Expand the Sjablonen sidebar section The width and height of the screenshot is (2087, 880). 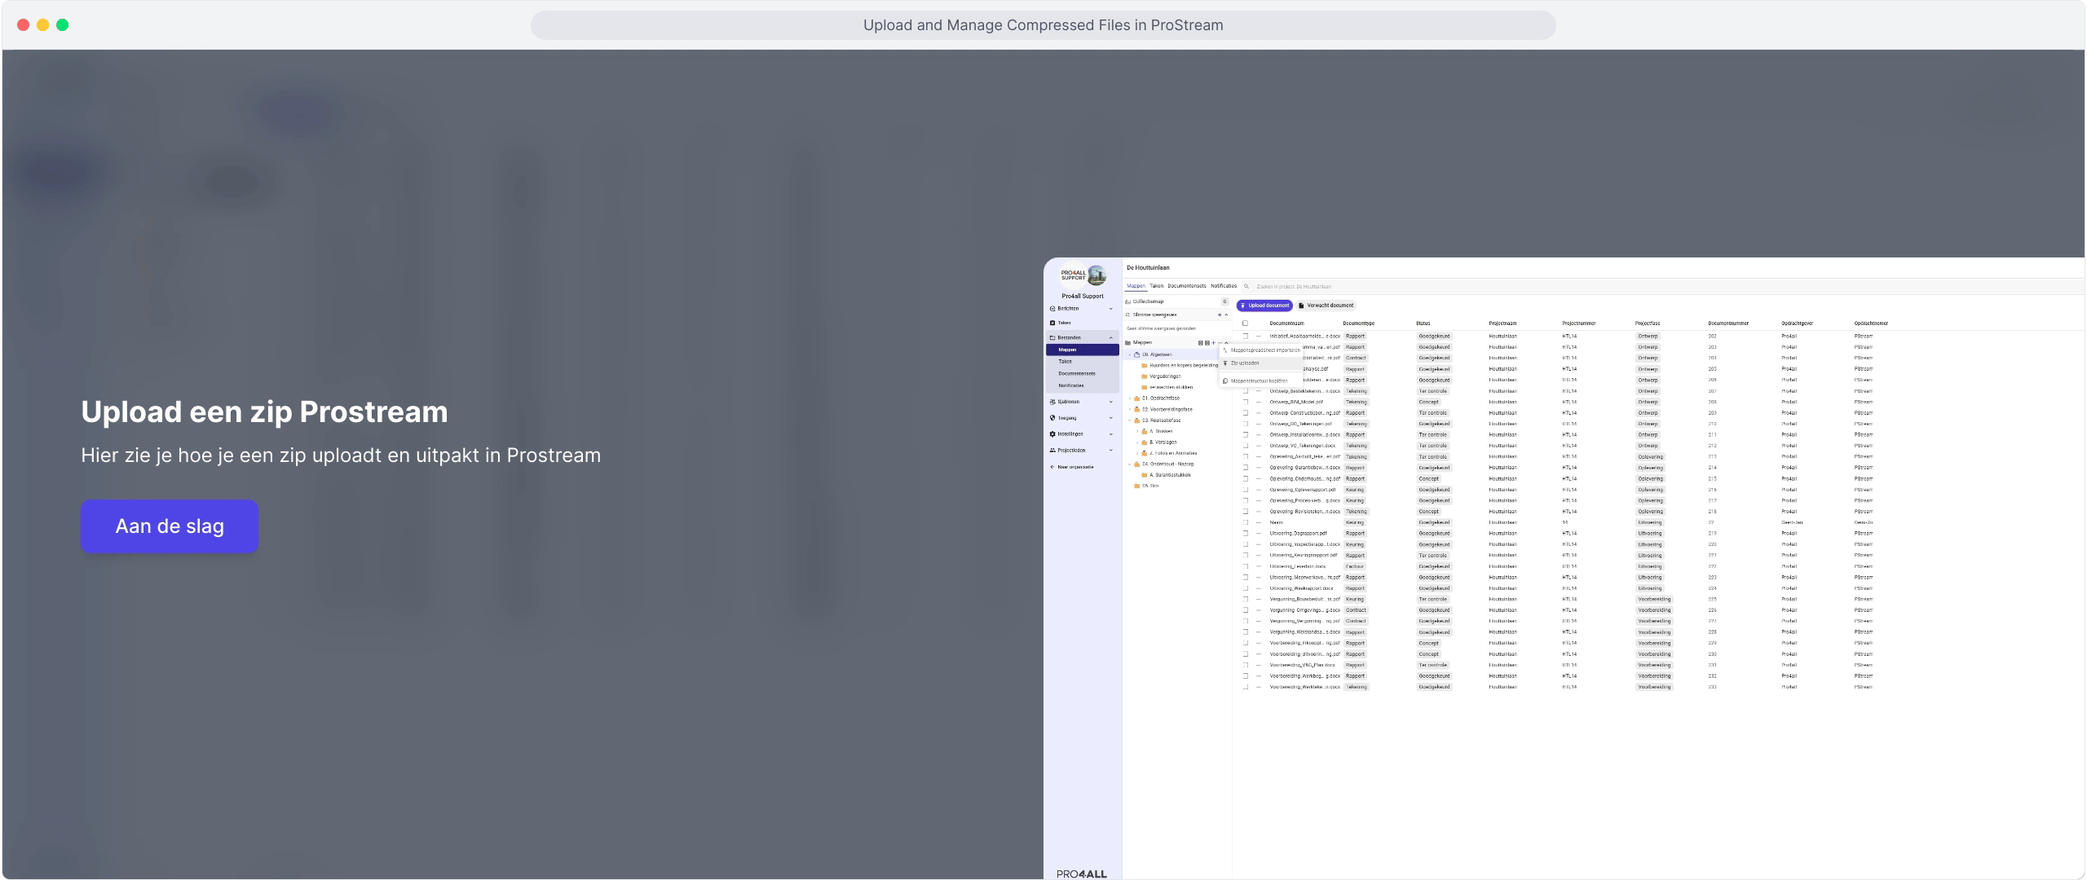pyautogui.click(x=1110, y=402)
